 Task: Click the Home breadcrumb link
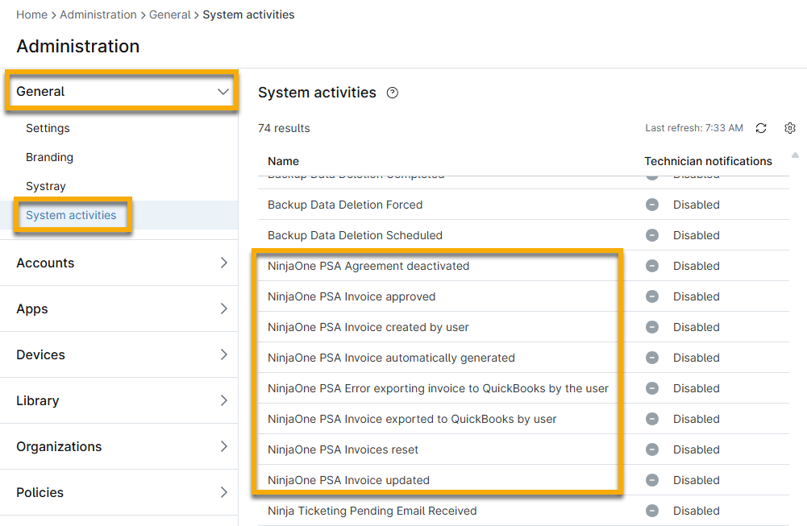tap(31, 14)
